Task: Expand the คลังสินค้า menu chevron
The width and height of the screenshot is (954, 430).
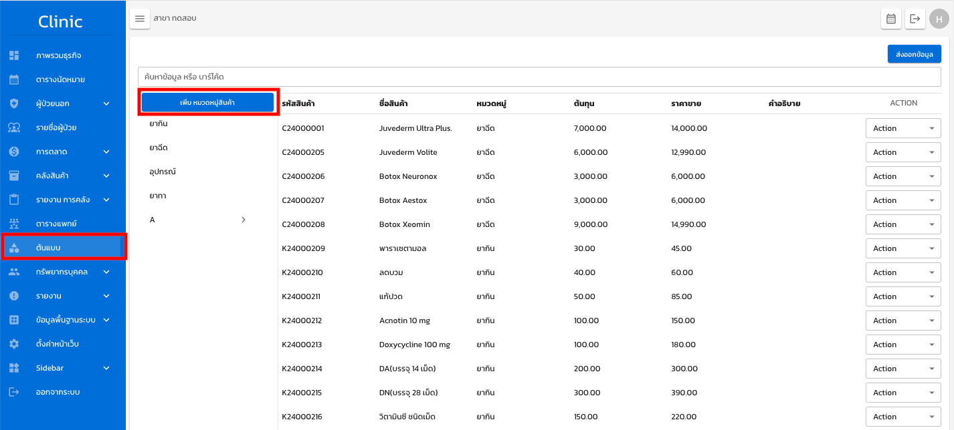Action: point(106,176)
